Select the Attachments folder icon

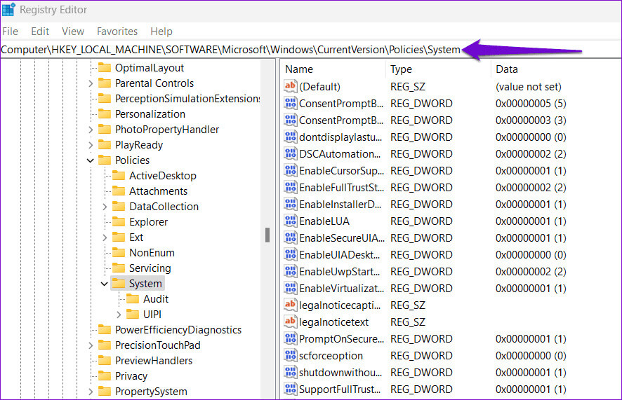pos(119,191)
